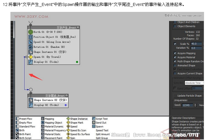Pick Birth operator icon in depot

[x=17, y=130]
